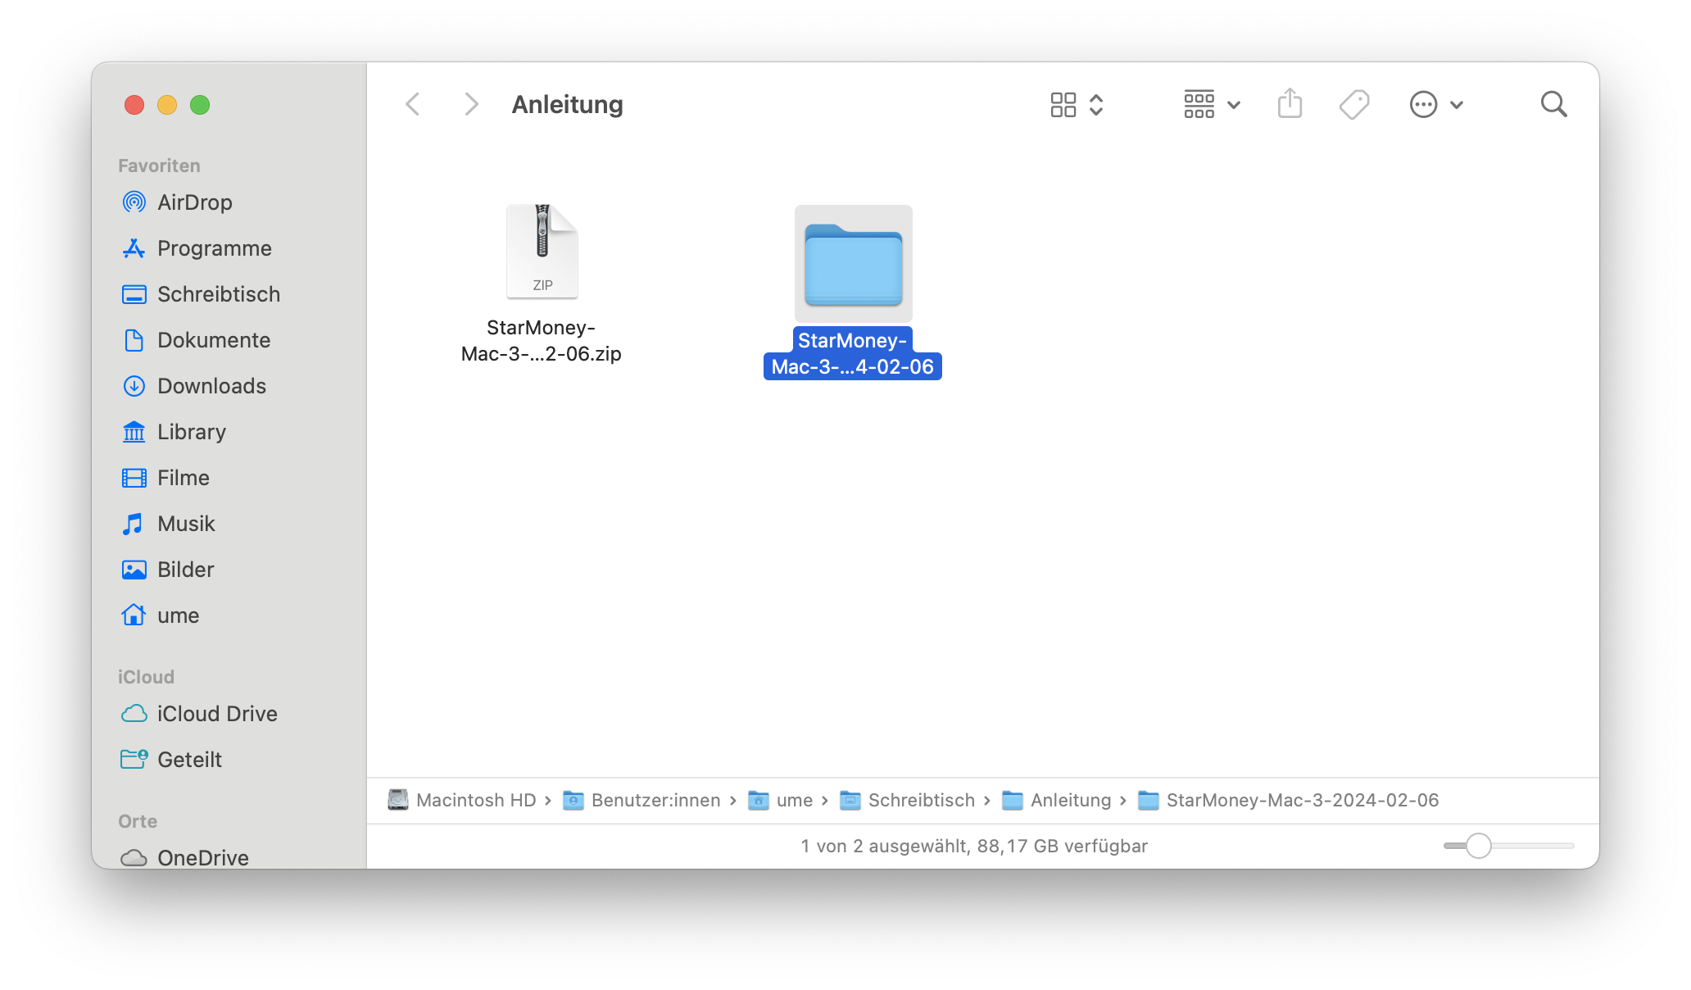Screen dimensions: 1691x990
Task: Click the Tags label icon
Action: (1353, 104)
